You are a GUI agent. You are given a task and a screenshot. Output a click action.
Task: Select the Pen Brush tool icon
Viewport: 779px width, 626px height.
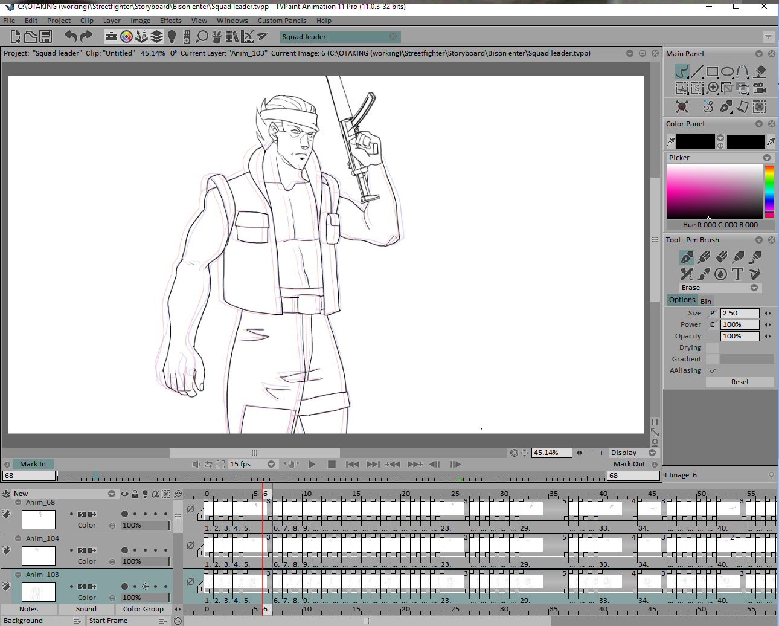[x=687, y=257]
